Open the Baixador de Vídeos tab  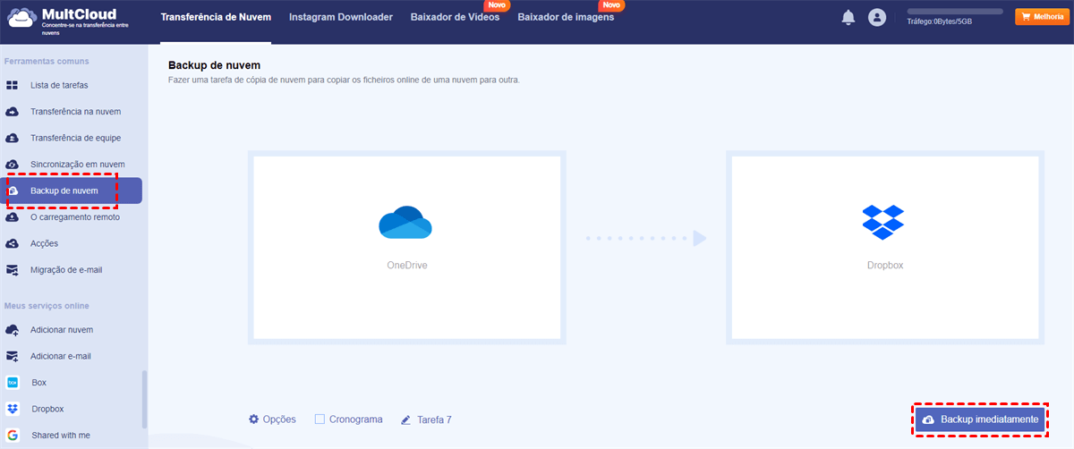455,17
